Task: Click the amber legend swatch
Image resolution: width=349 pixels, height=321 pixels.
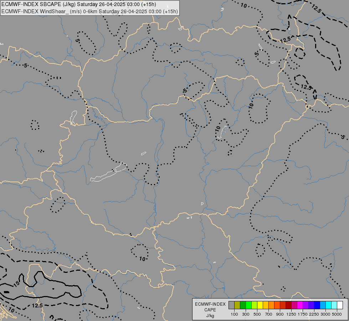Action: (266, 305)
